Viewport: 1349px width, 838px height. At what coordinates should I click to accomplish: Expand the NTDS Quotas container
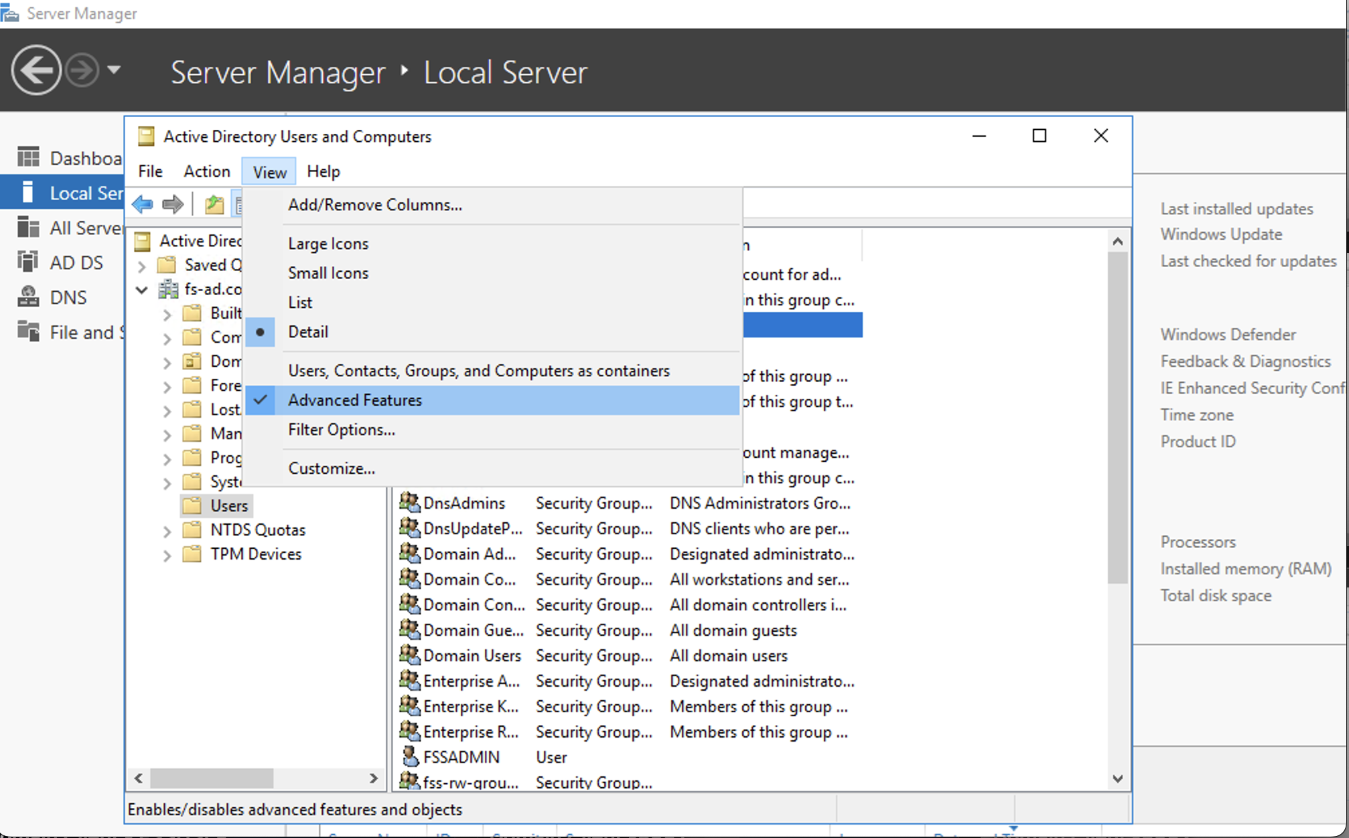166,529
